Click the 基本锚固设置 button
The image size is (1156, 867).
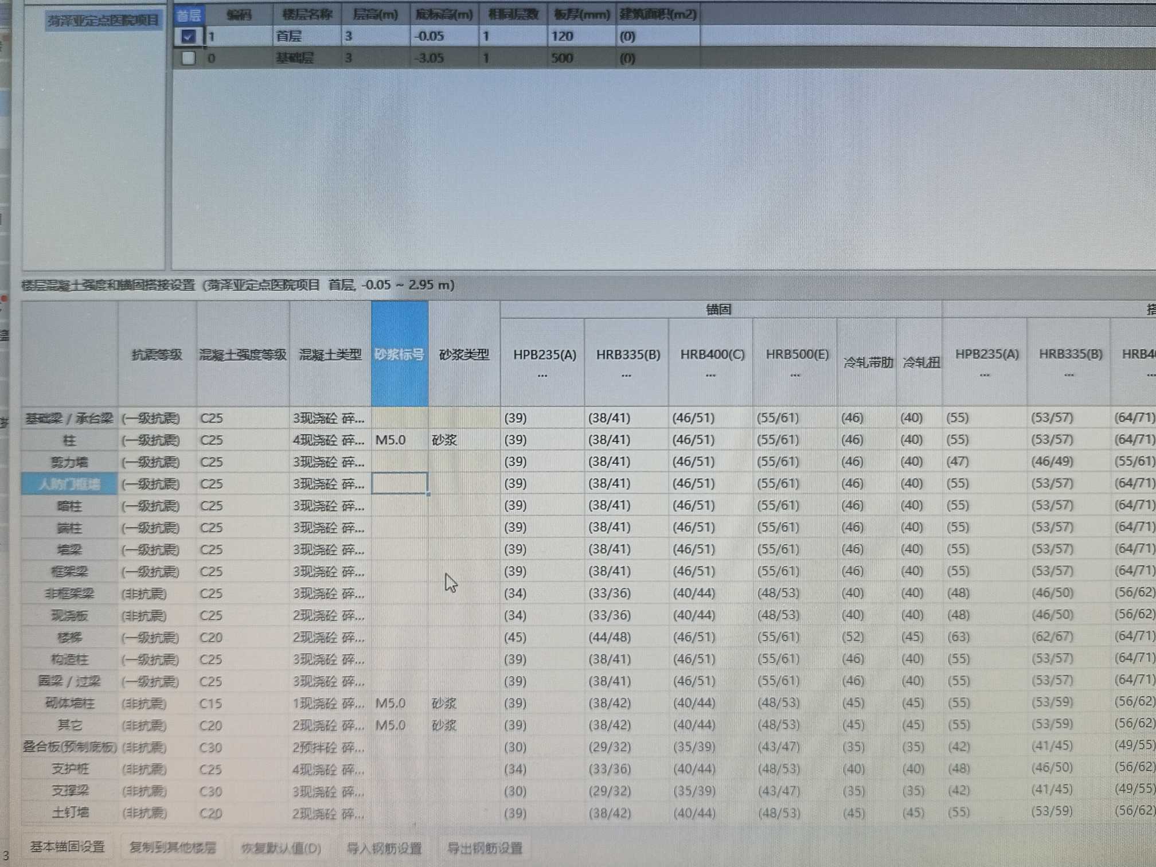67,847
